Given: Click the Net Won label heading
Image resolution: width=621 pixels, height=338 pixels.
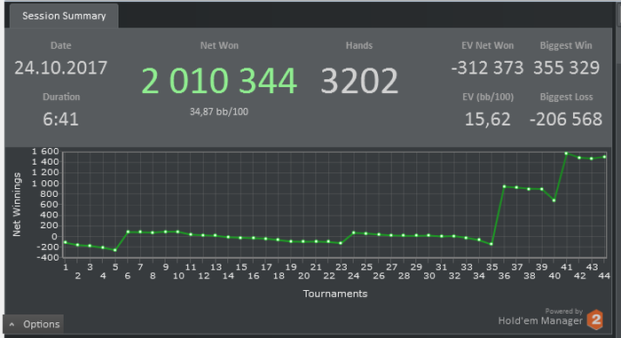Looking at the screenshot, I should [x=219, y=45].
